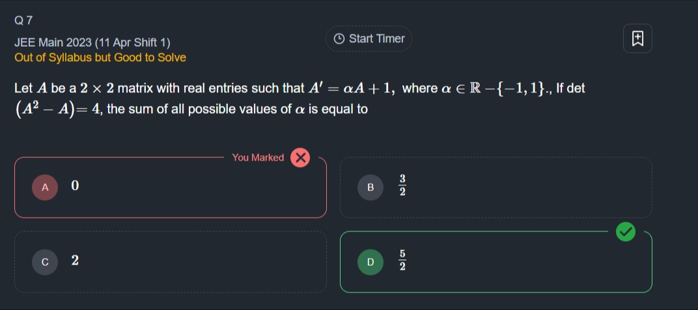Click the "You Marked" label
The image size is (698, 310).
(258, 157)
